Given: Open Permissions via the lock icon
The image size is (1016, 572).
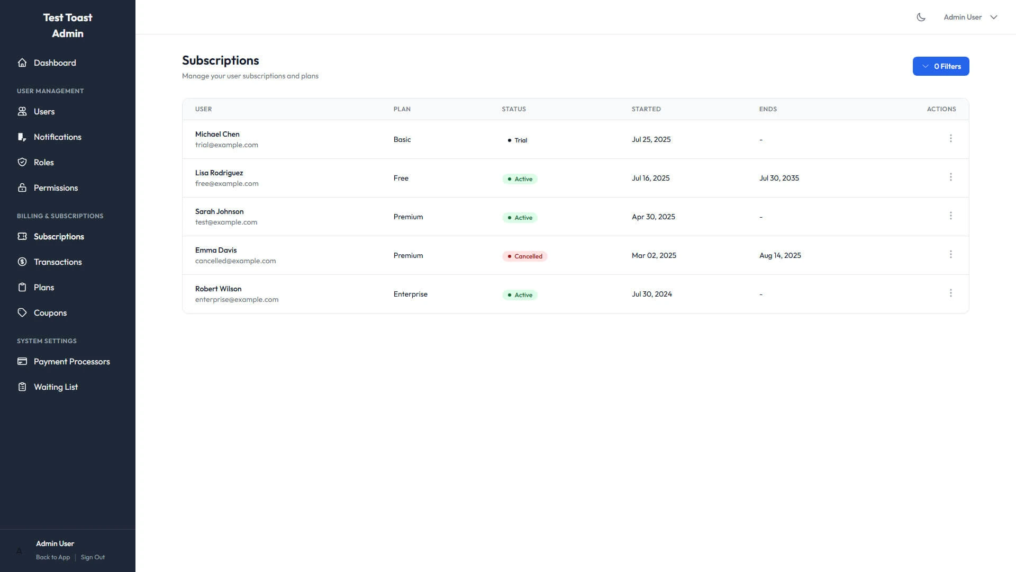Looking at the screenshot, I should (22, 187).
